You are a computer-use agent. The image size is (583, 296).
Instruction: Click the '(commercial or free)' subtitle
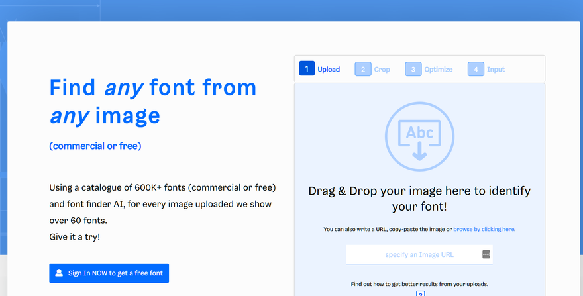point(95,146)
